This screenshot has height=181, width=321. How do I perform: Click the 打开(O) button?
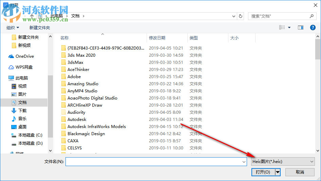(x=263, y=172)
